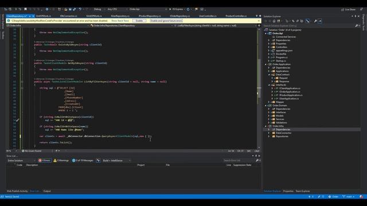367x206 pixels.
Task: Click the Order repository indicator in status bar
Action: (334, 197)
